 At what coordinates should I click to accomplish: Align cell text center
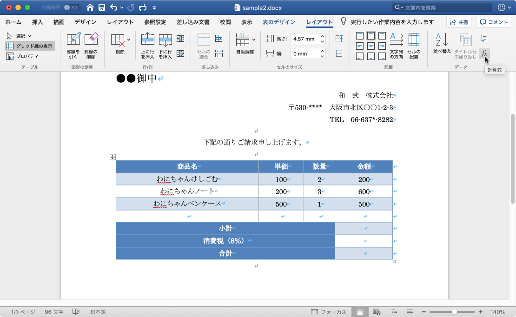[x=371, y=46]
